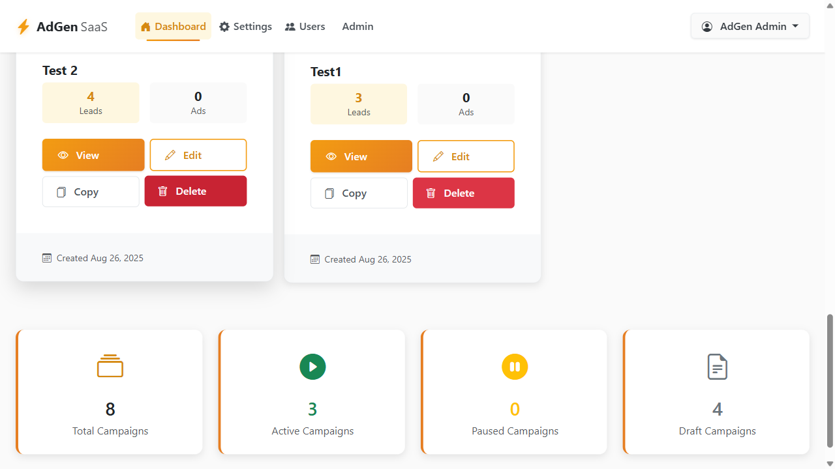835x469 pixels.
Task: Go to Settings in the navigation bar
Action: (245, 27)
